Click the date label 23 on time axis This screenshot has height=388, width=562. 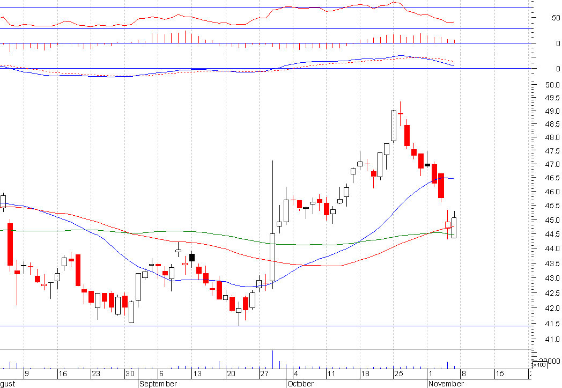(x=95, y=374)
